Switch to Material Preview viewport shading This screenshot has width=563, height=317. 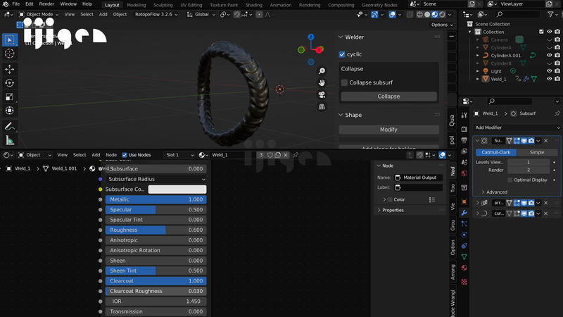434,14
